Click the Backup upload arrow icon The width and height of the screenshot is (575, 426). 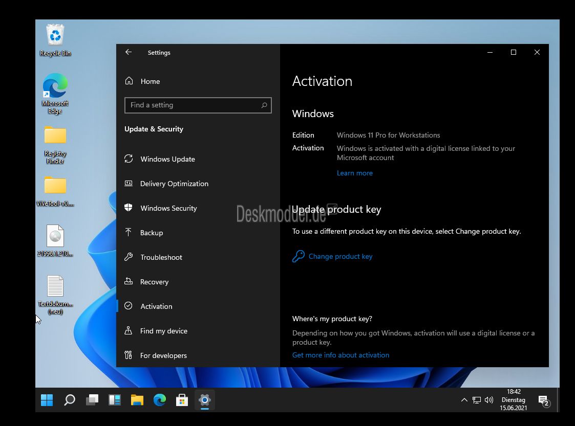click(129, 232)
